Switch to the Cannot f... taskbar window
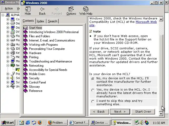The height and width of the screenshot is (126, 169). pos(79,123)
